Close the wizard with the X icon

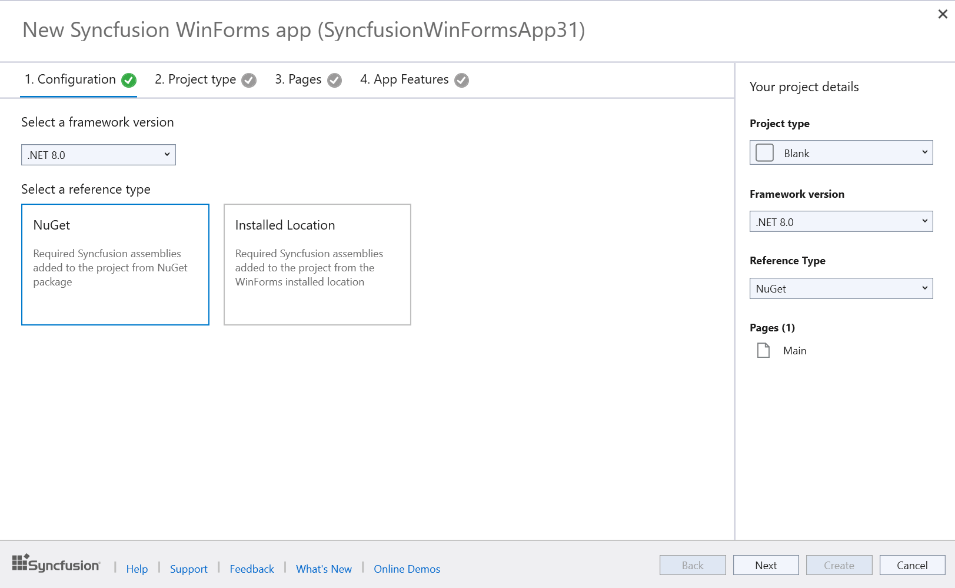click(942, 14)
